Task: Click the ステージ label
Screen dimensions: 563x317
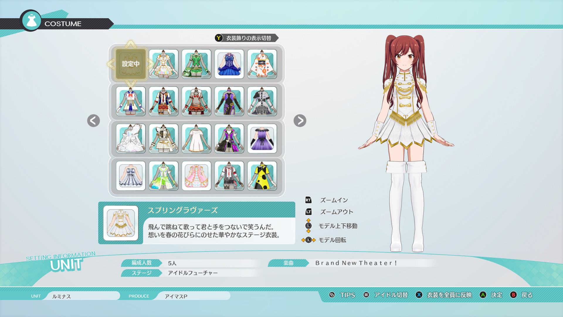Action: click(142, 273)
